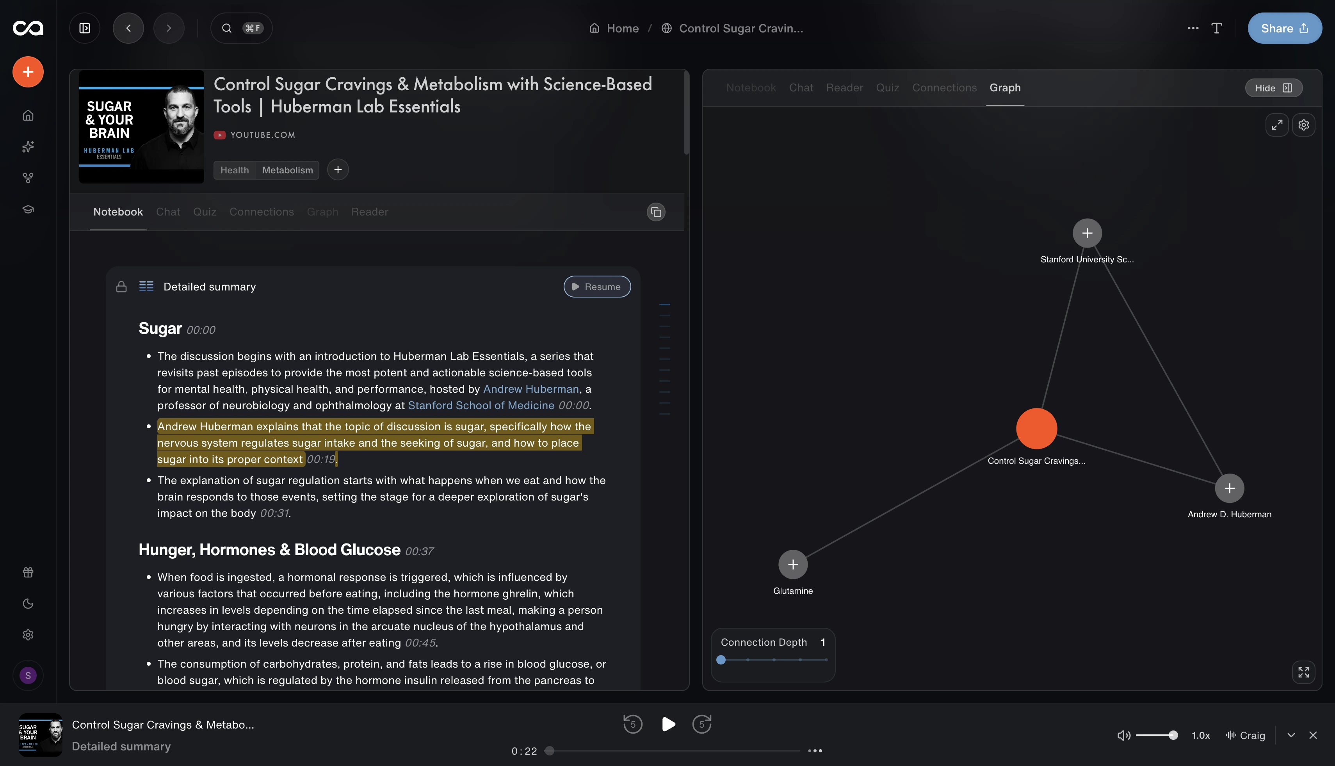Open the graduation cap study icon
Image resolution: width=1335 pixels, height=766 pixels.
click(28, 209)
